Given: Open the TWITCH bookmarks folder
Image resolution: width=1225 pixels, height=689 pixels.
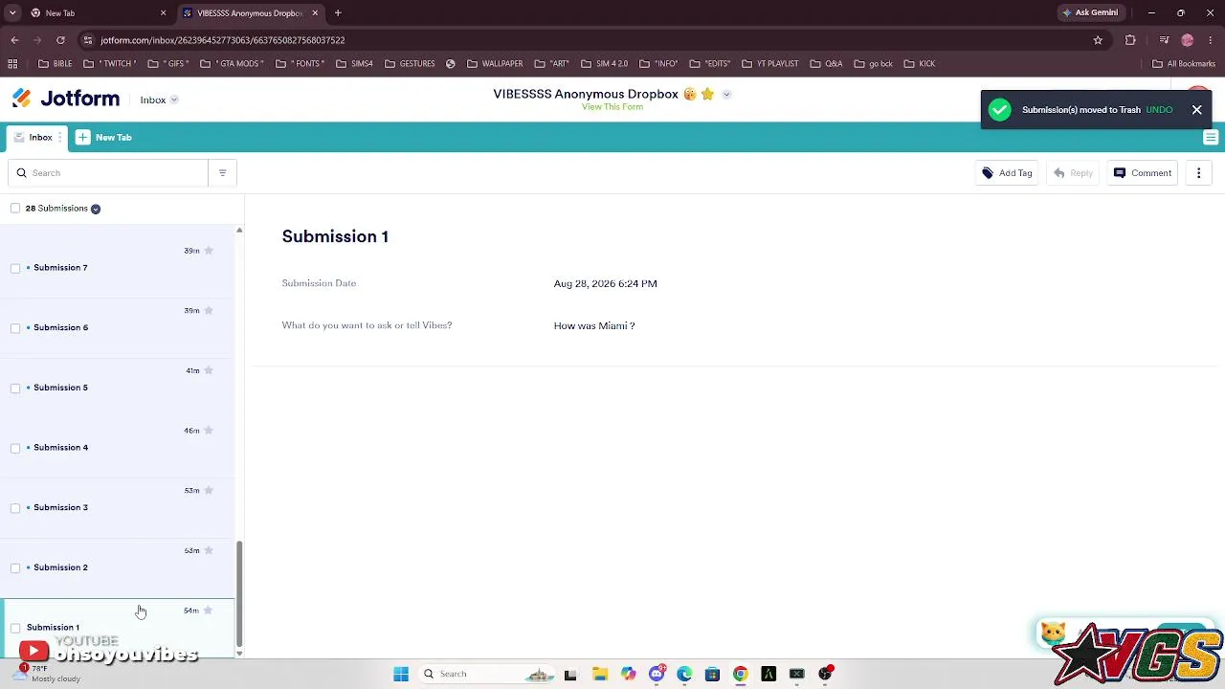Looking at the screenshot, I should click(x=110, y=64).
